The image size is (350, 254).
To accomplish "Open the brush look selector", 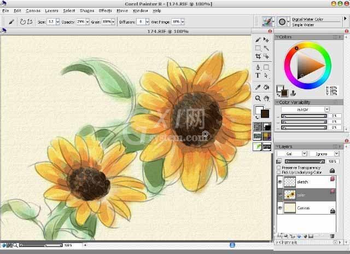I will tap(258, 147).
